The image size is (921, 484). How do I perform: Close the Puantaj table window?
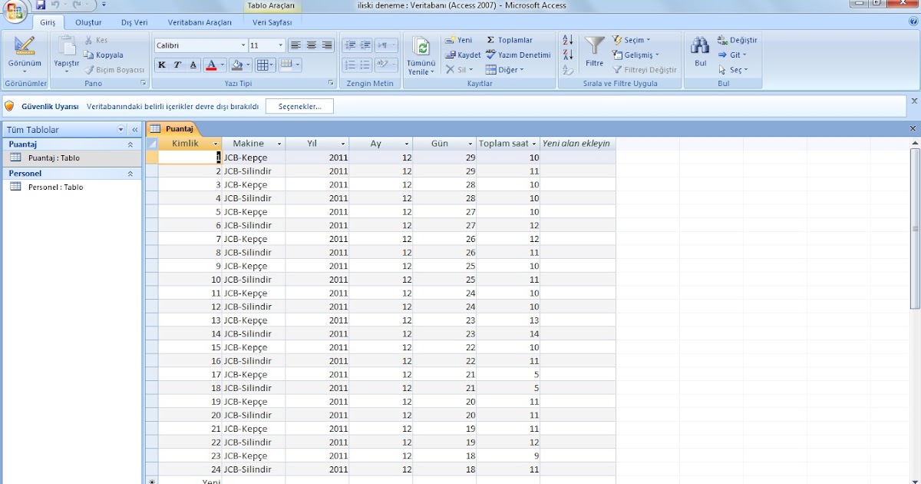(913, 129)
